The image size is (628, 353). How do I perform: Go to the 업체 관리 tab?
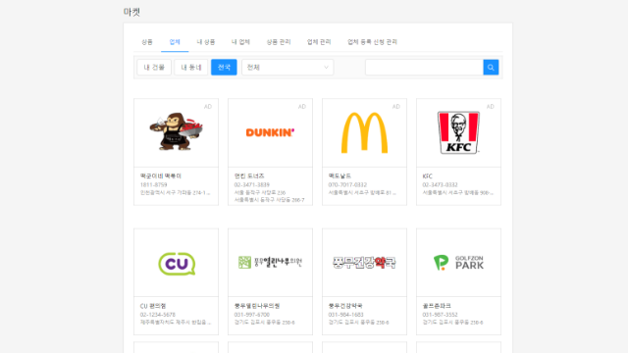(319, 41)
